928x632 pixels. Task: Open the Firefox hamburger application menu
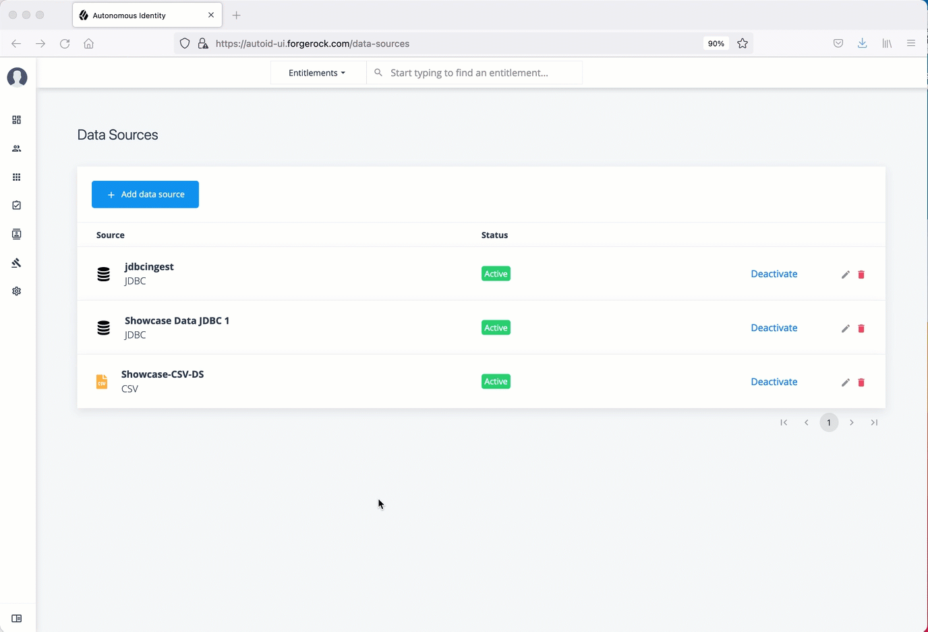click(910, 44)
